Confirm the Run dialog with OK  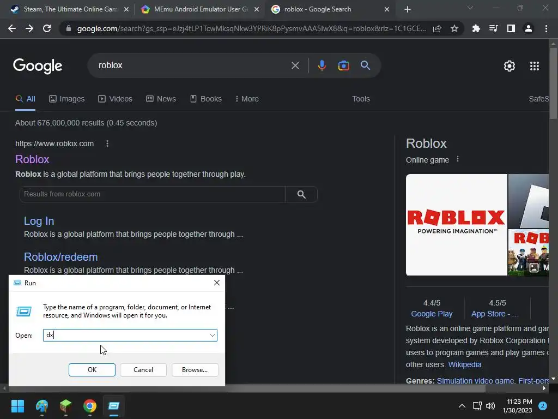92,370
